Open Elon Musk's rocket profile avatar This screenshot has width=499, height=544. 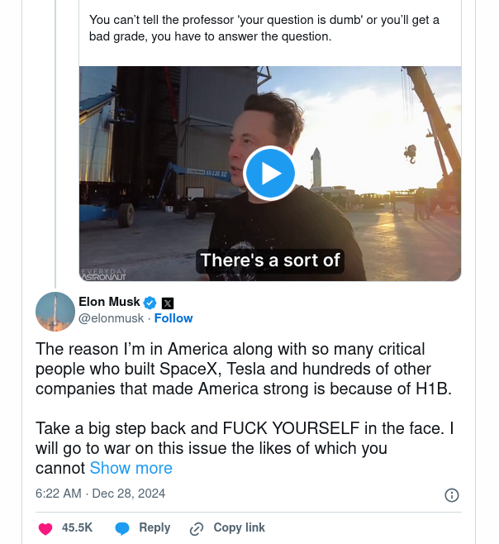55,311
